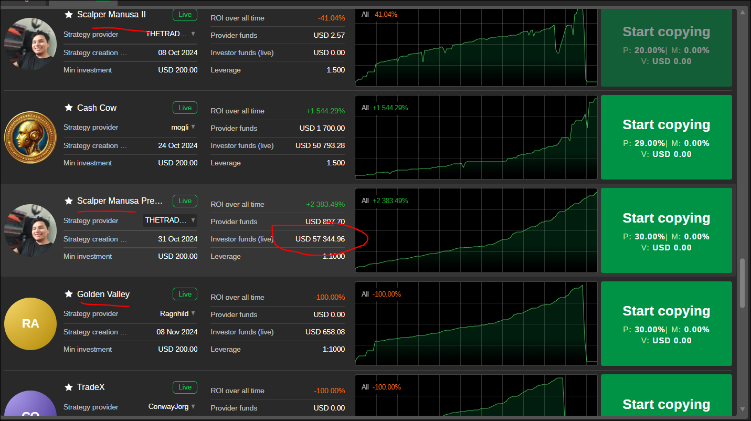Select Investor funds value USD 50 793.28
Image resolution: width=751 pixels, height=421 pixels.
[320, 145]
